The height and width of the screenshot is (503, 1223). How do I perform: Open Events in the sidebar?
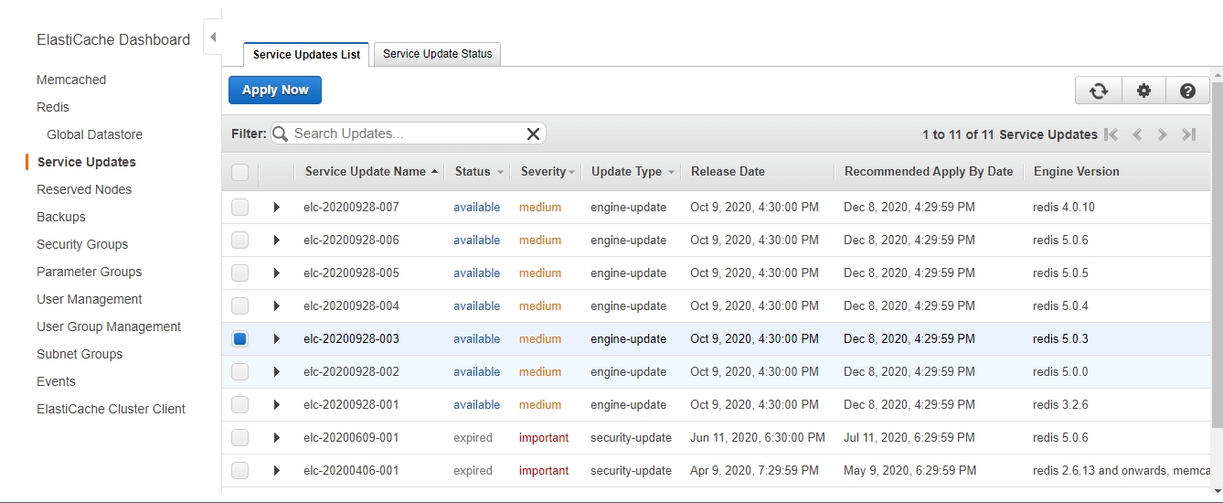click(x=56, y=381)
